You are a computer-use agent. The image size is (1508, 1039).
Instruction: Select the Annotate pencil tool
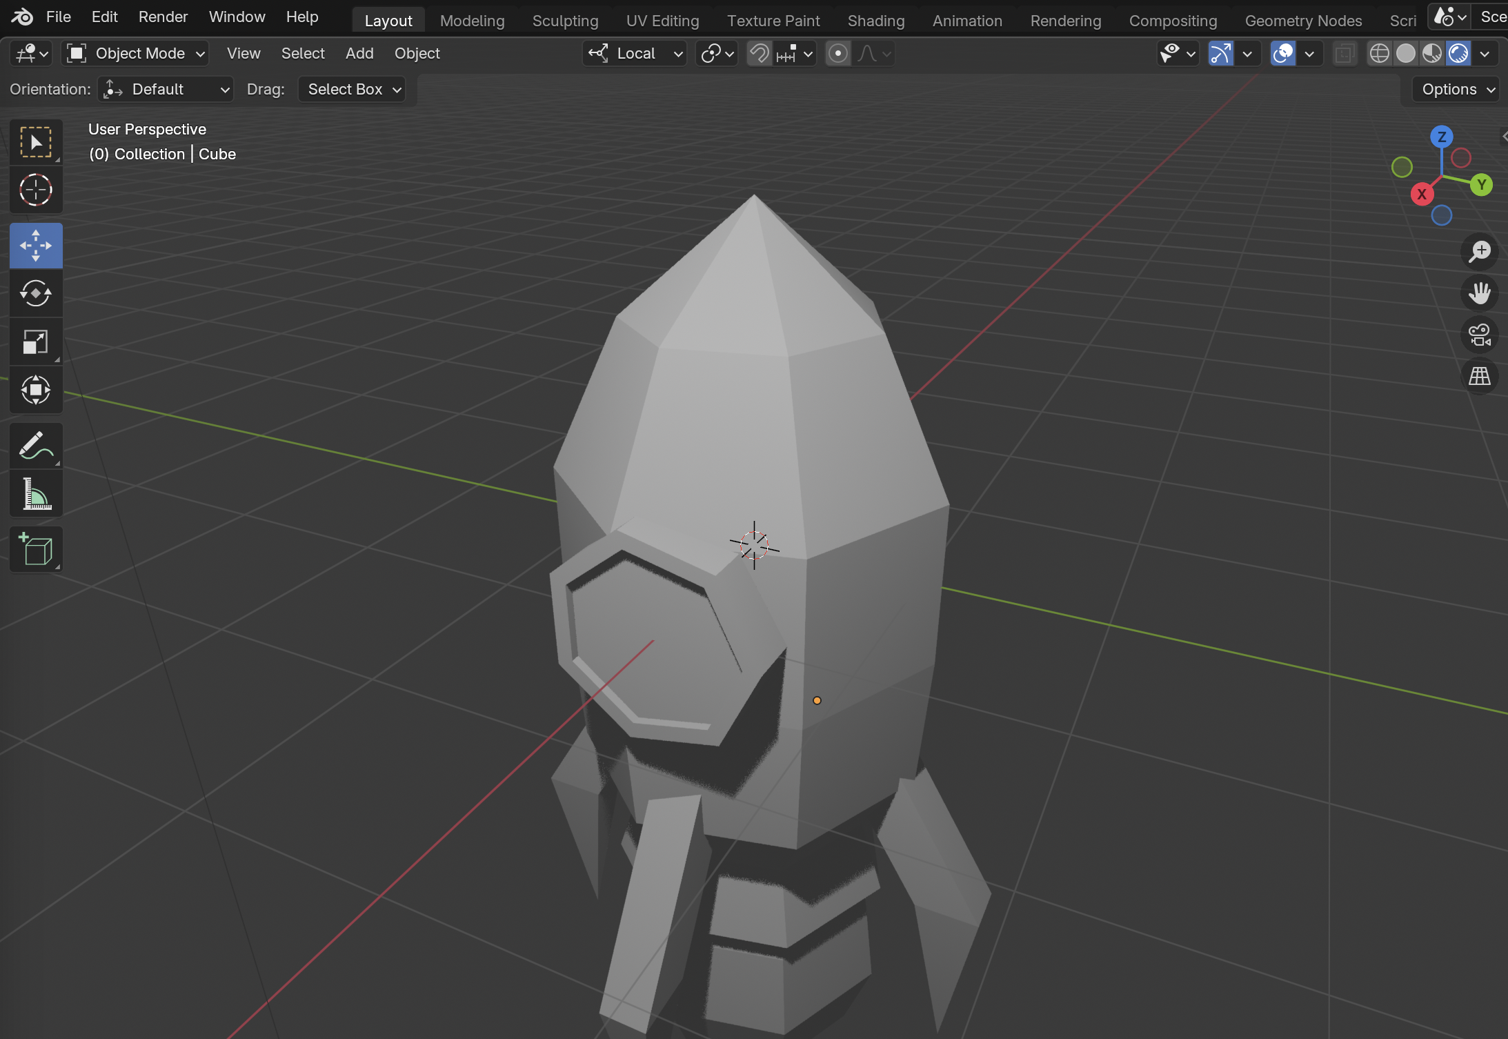pyautogui.click(x=36, y=446)
